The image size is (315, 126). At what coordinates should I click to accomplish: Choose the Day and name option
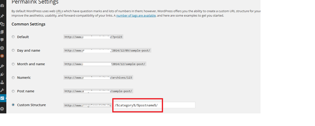pos(13,50)
